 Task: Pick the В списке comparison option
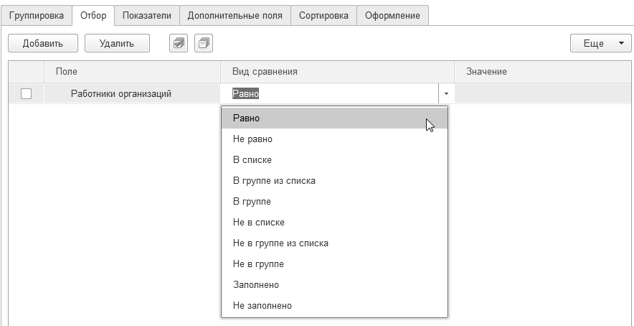click(252, 160)
